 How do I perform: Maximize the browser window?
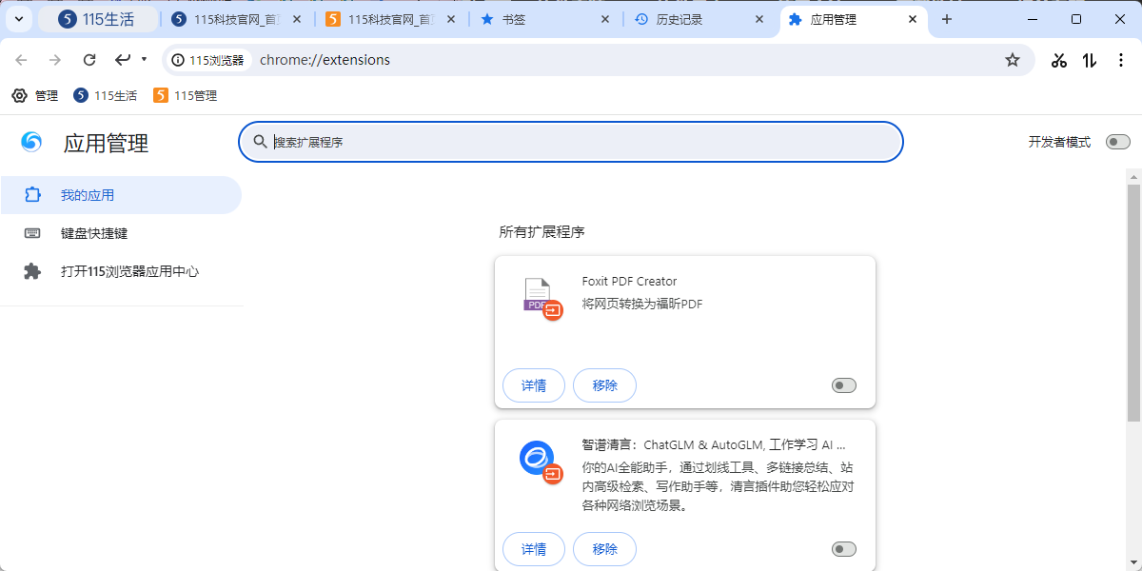pyautogui.click(x=1076, y=19)
